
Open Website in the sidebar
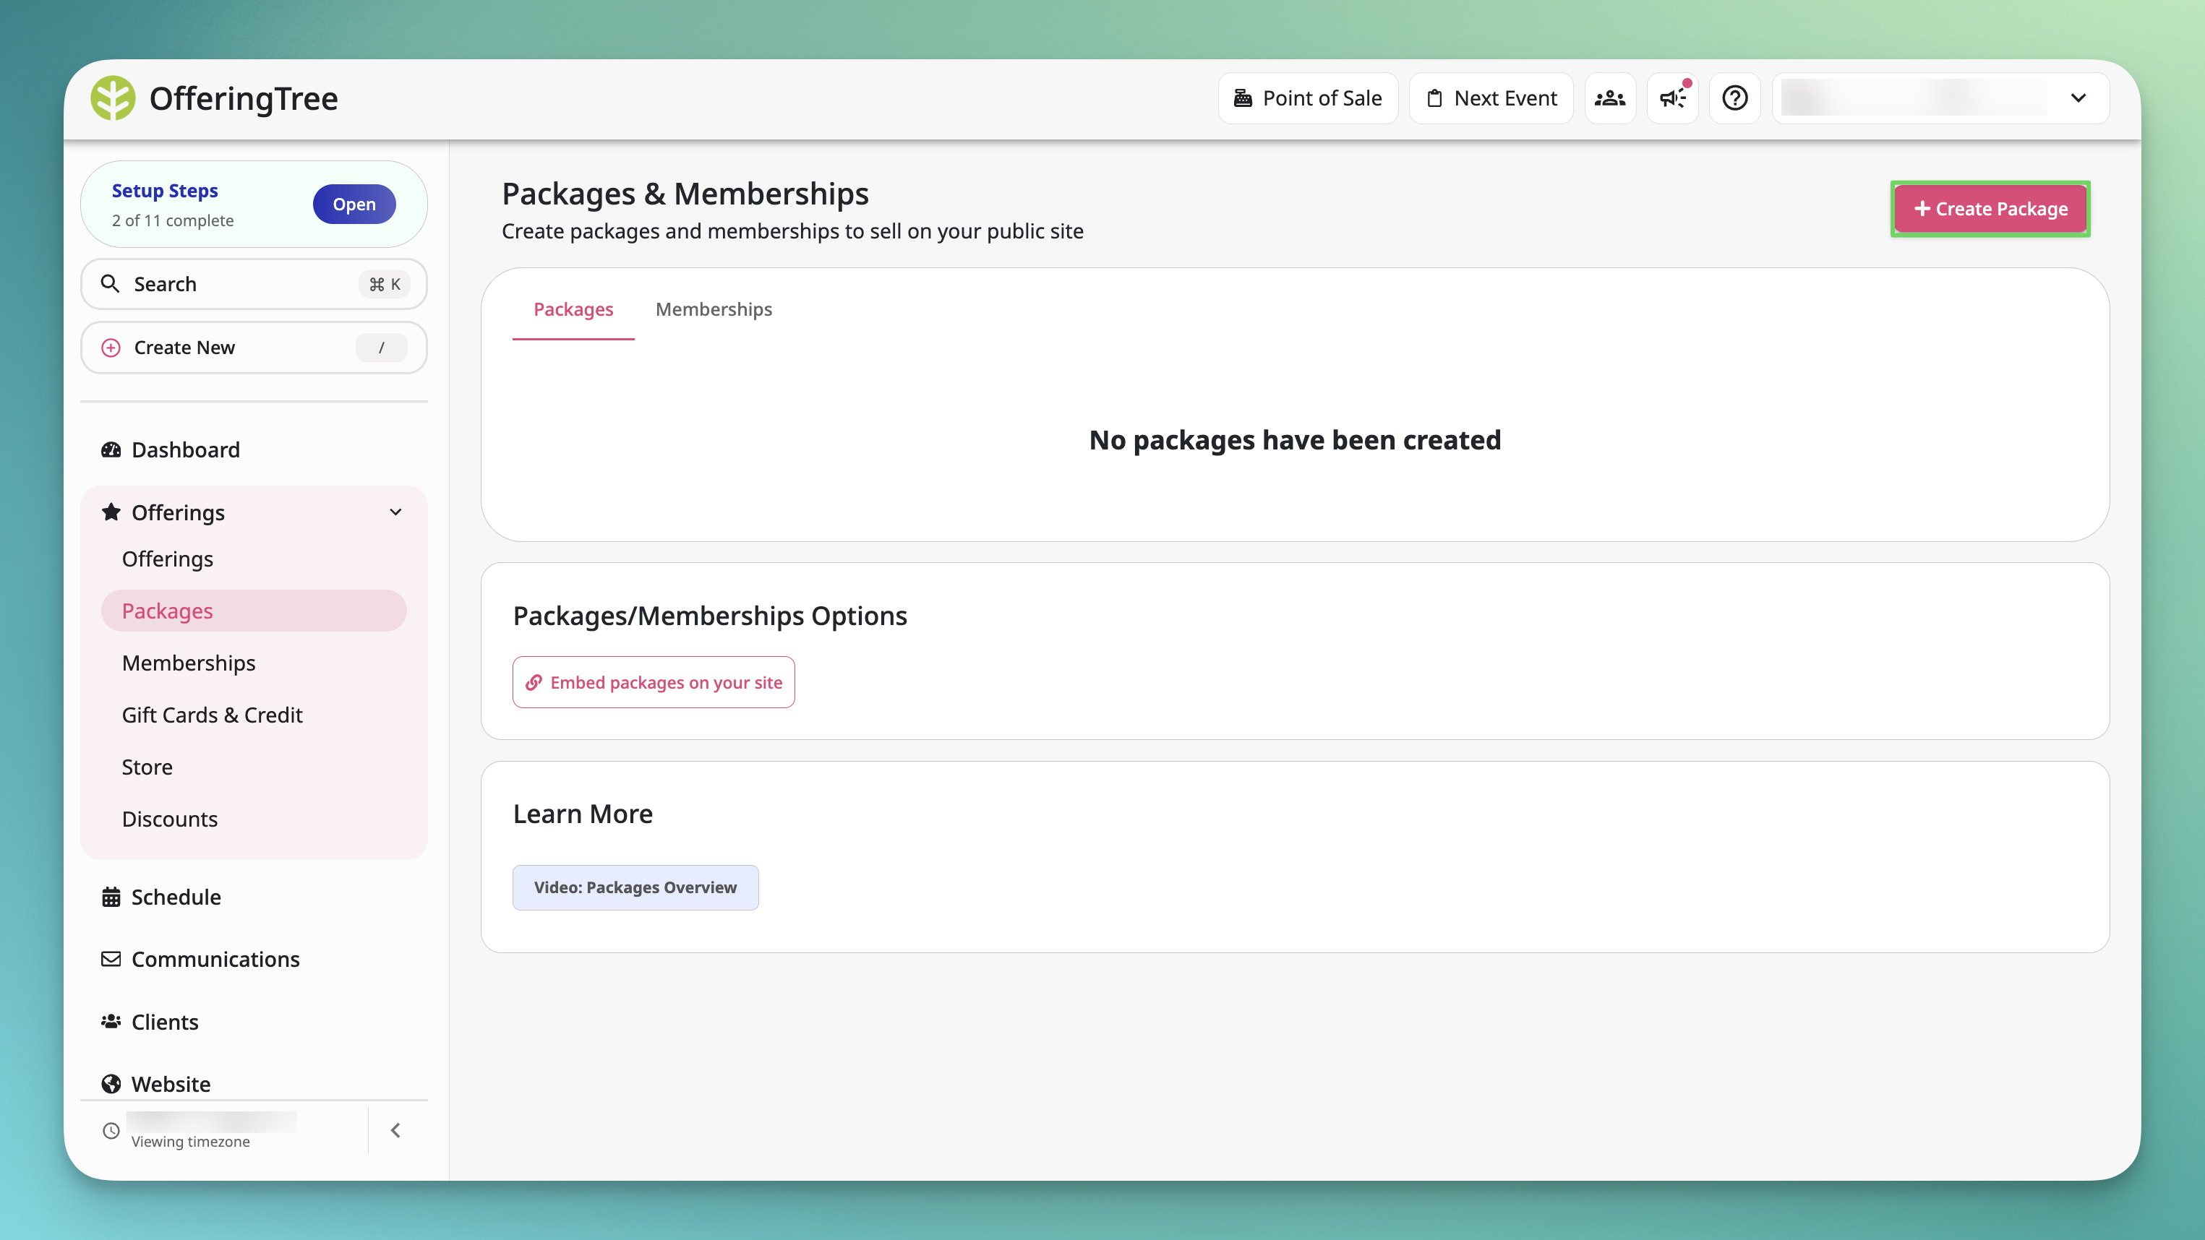click(x=155, y=1083)
